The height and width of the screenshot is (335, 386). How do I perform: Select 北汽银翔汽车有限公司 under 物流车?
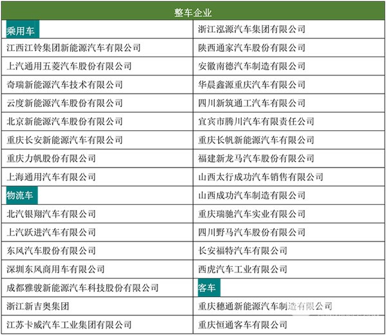51,213
